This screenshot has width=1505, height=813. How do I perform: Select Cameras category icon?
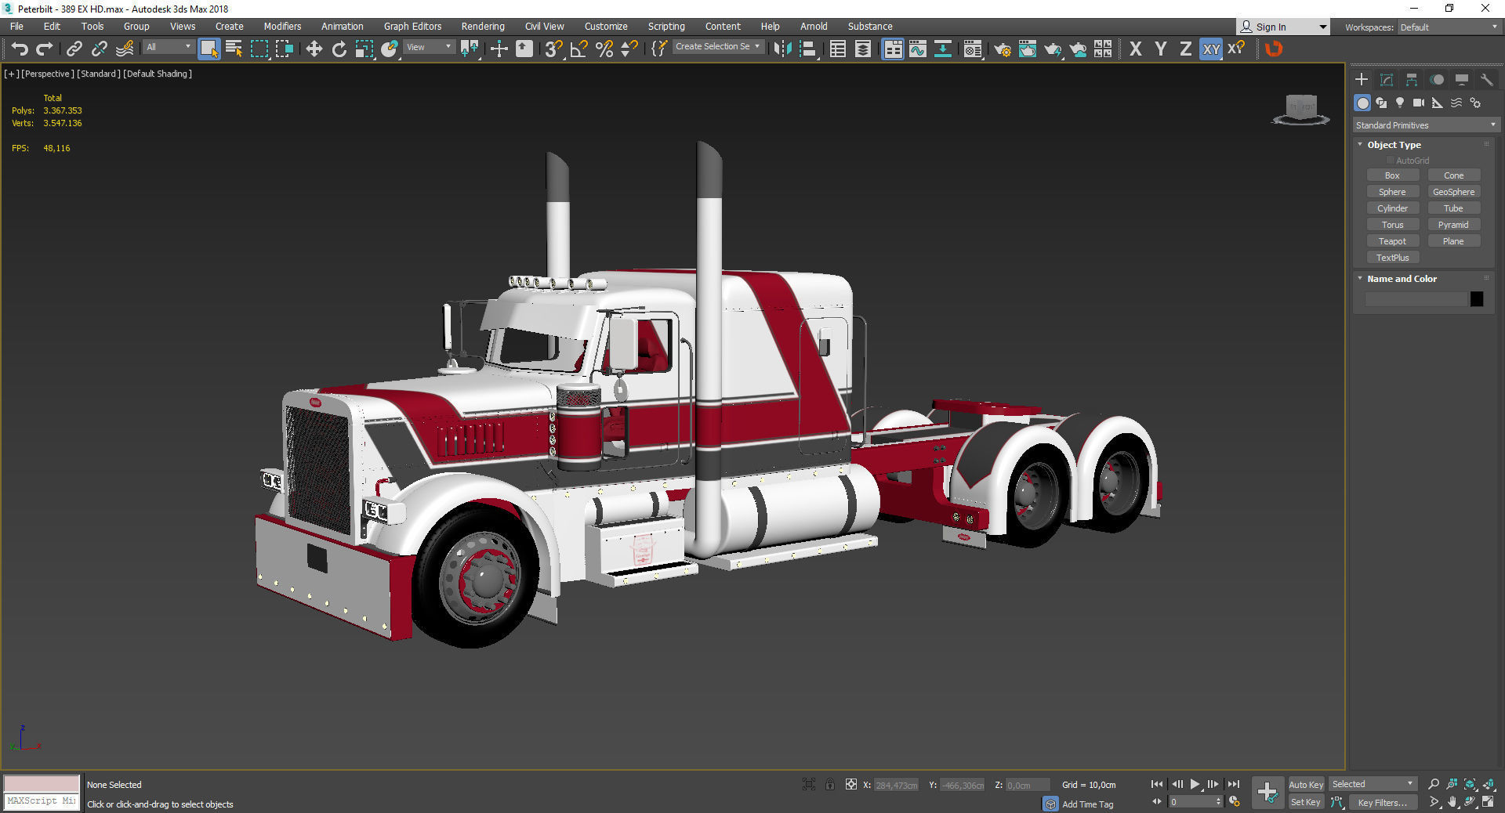[1419, 103]
